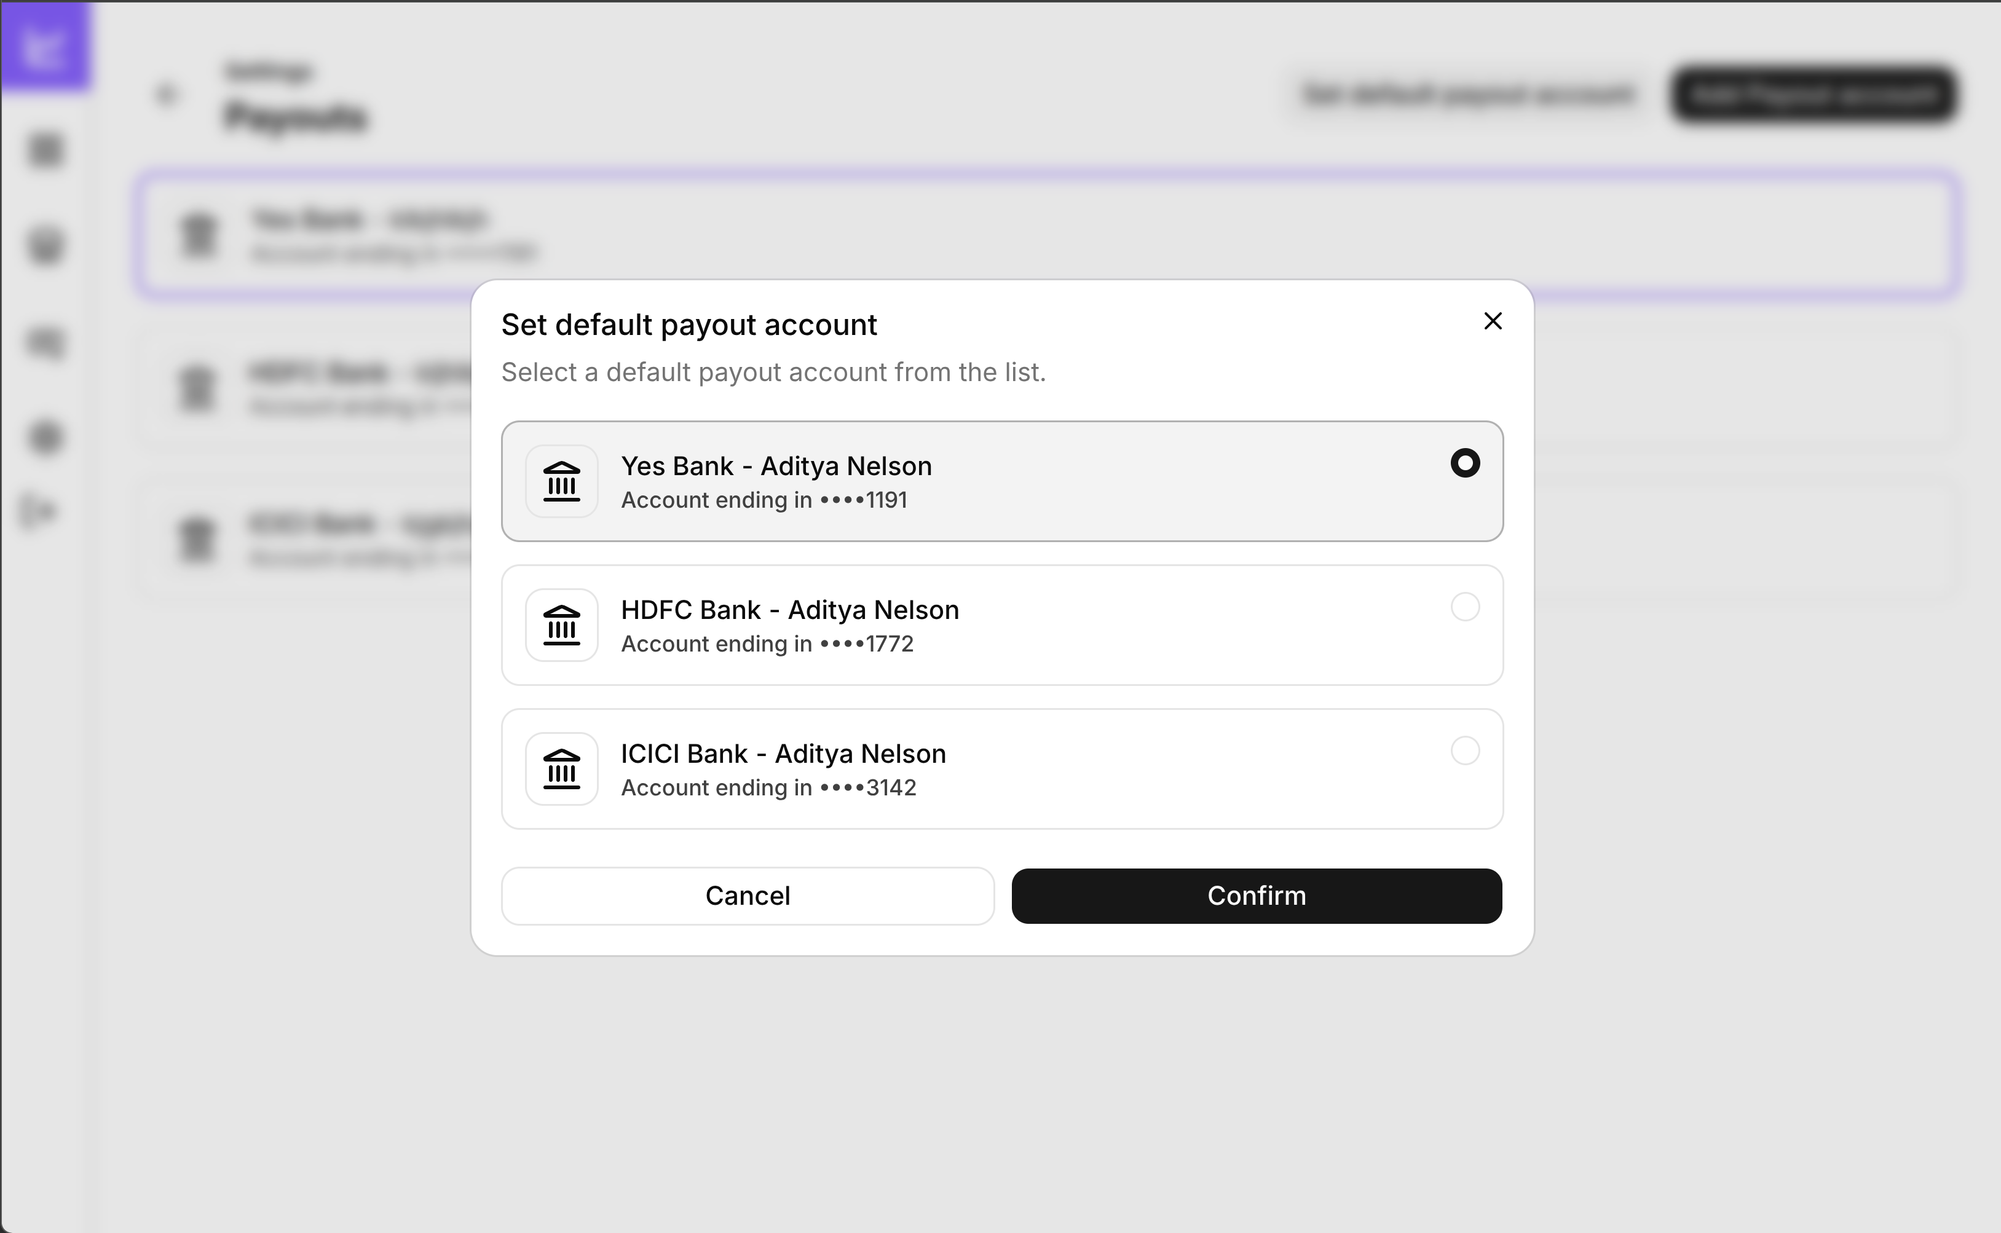Click the blurred back arrow near Payouts
This screenshot has width=2001, height=1233.
167,95
